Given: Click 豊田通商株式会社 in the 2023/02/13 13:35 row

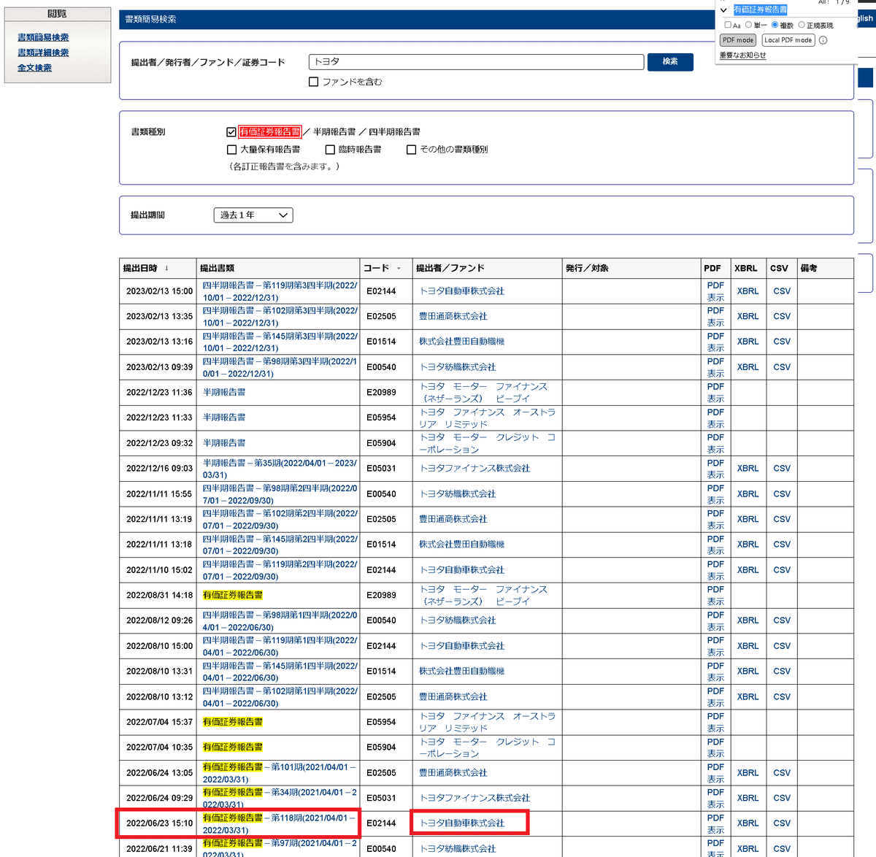Looking at the screenshot, I should [453, 317].
